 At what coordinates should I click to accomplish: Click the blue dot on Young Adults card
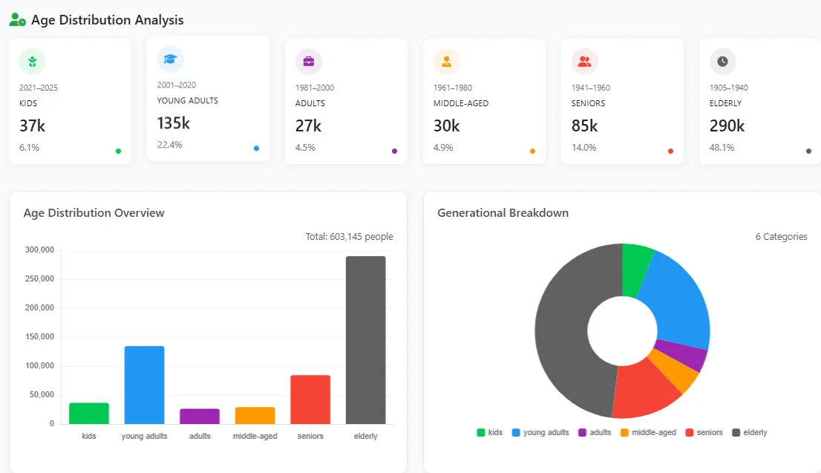pos(256,149)
